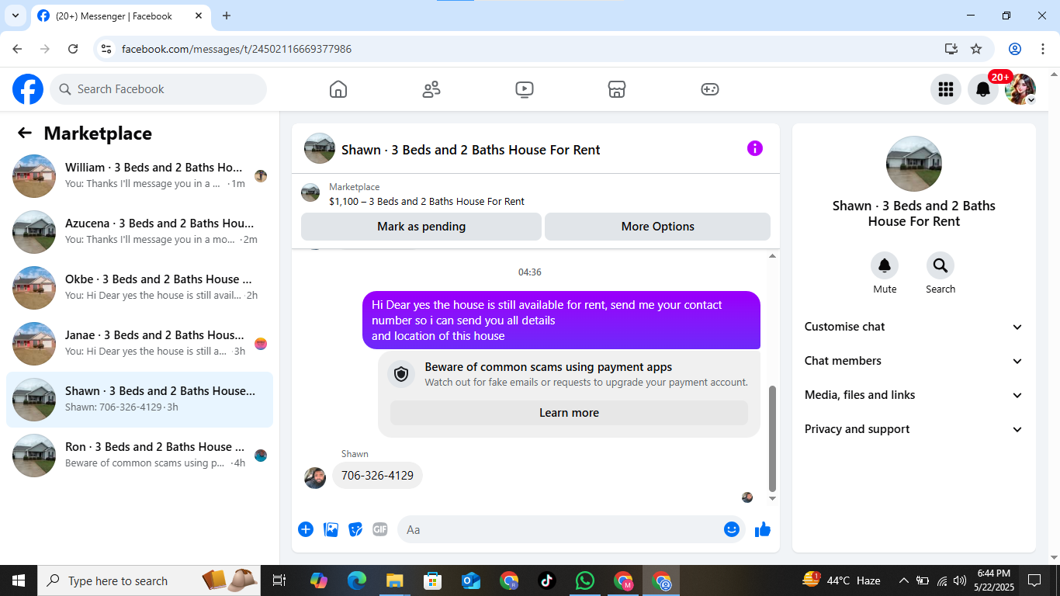Viewport: 1060px width, 596px height.
Task: Click the install app icon in address bar
Action: [951, 49]
